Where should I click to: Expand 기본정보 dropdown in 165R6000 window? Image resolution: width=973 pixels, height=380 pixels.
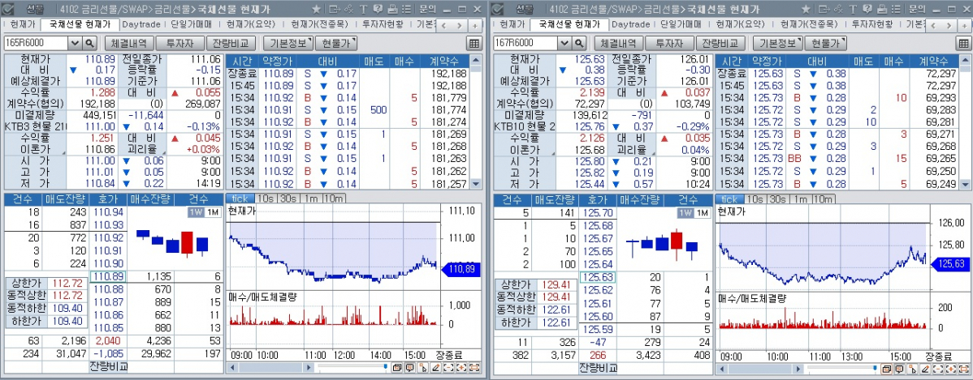(x=289, y=43)
